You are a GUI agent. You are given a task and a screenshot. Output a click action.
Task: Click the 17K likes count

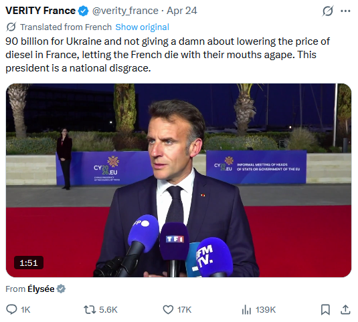[184, 310]
